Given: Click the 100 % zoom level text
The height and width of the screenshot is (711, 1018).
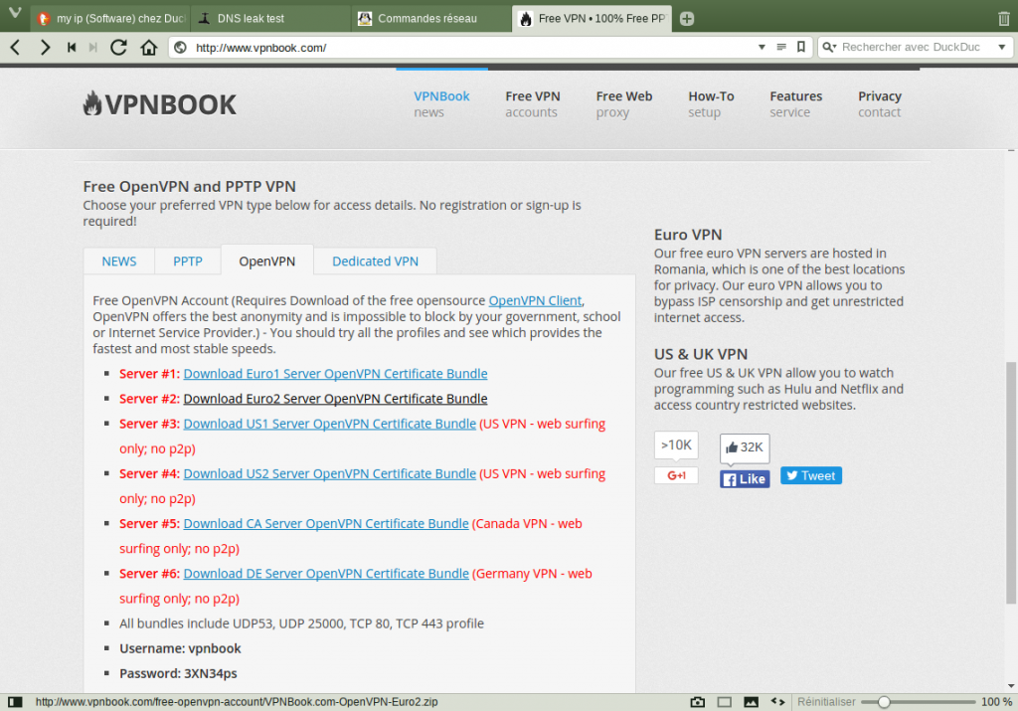Looking at the screenshot, I should pyautogui.click(x=996, y=702).
